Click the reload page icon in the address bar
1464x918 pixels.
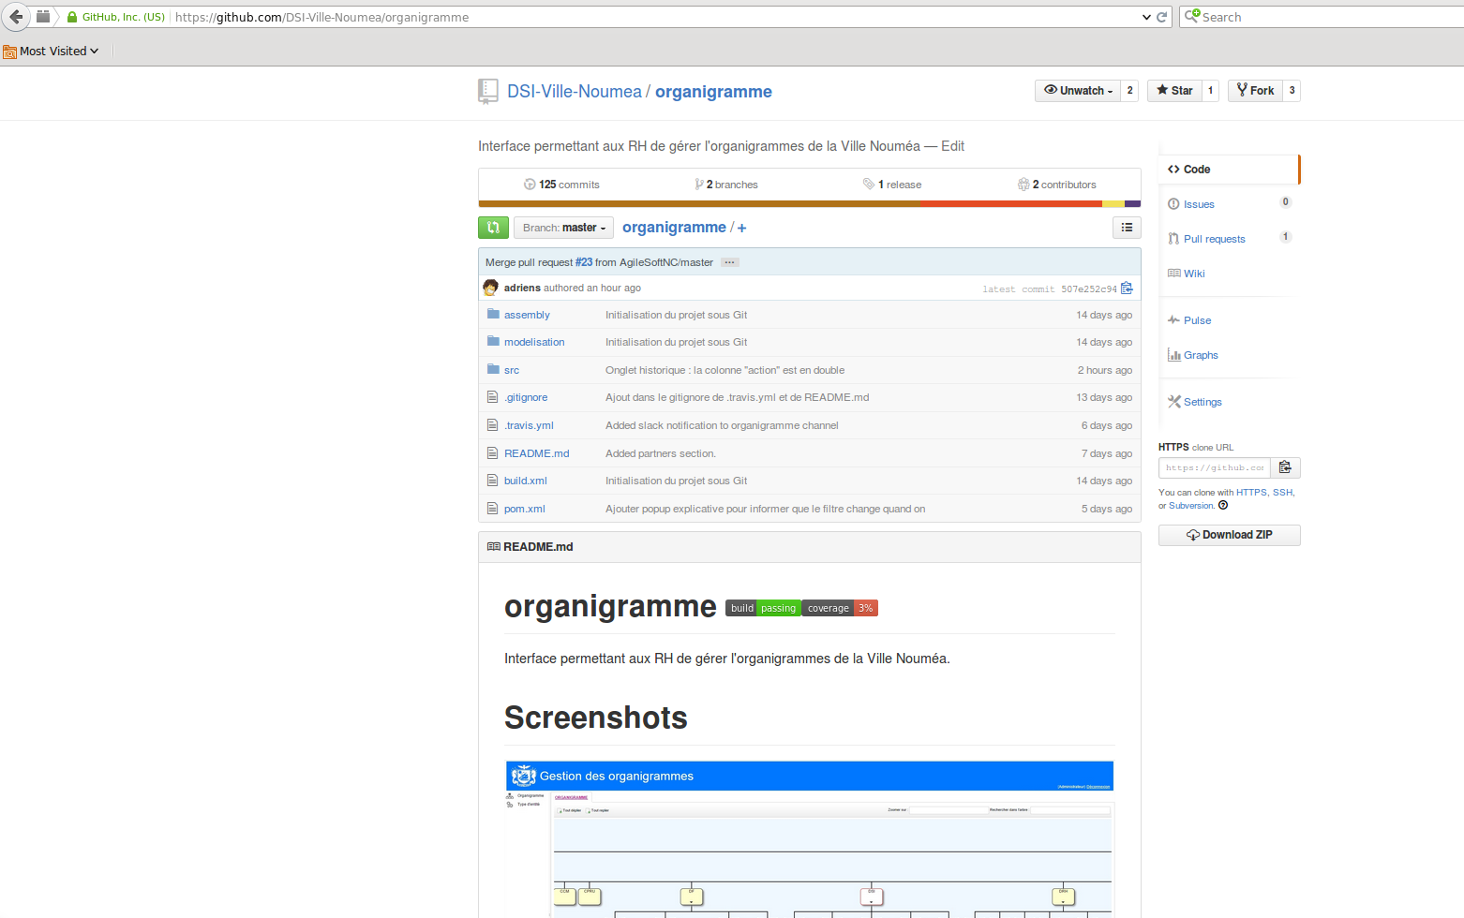pos(1162,17)
